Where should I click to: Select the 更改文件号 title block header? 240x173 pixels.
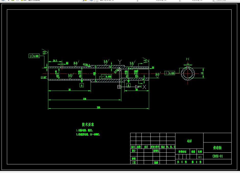tap(155, 147)
